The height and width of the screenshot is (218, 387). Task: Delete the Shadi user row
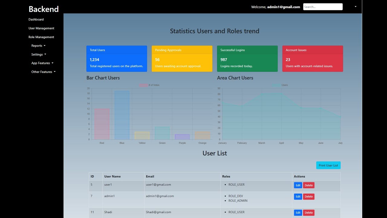click(x=309, y=213)
